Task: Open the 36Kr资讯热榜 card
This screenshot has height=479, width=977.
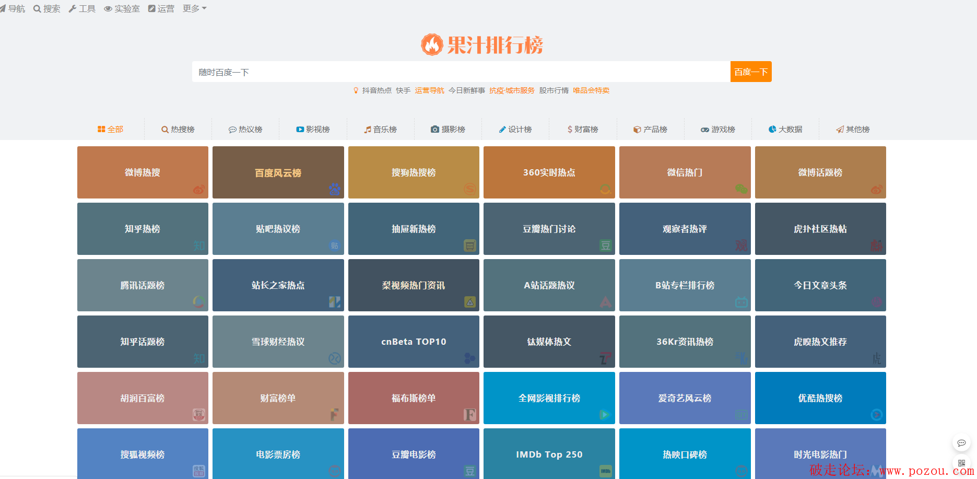Action: [685, 342]
